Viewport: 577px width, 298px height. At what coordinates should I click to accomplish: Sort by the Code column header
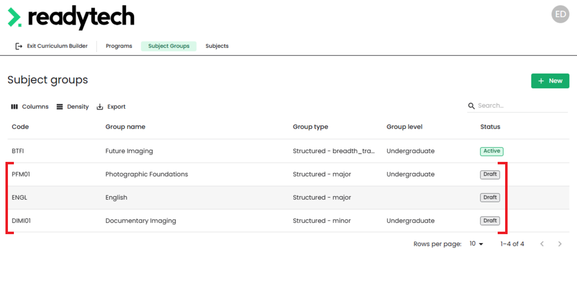point(20,127)
